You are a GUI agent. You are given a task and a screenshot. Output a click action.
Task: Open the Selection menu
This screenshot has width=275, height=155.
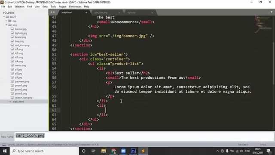pos(19,7)
